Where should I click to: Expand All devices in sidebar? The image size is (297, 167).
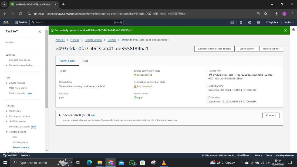(6, 111)
